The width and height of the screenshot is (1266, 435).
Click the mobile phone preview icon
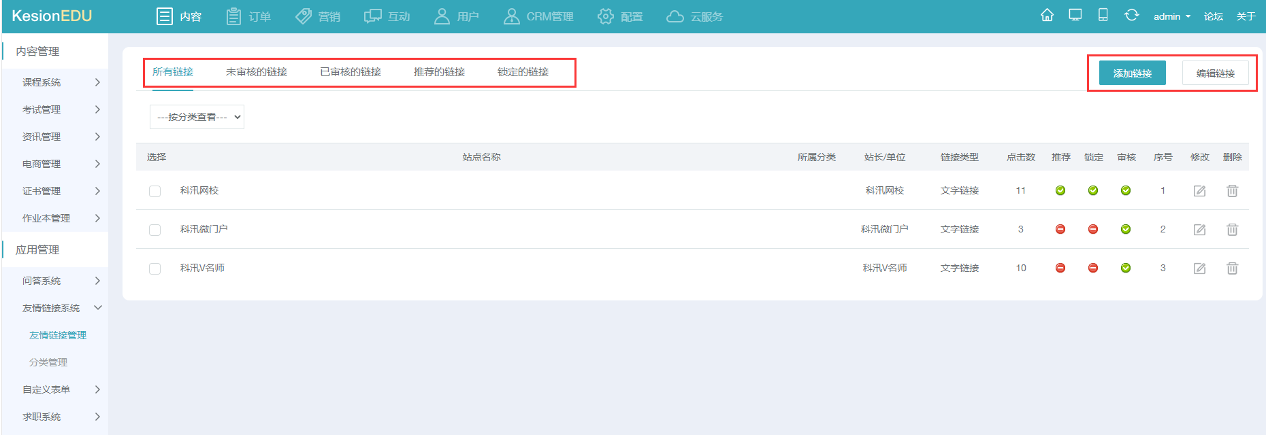[1103, 15]
